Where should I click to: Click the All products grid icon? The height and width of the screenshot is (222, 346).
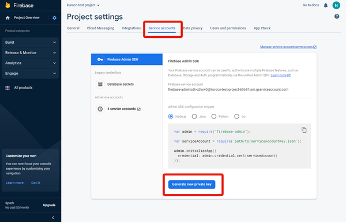pos(7,88)
